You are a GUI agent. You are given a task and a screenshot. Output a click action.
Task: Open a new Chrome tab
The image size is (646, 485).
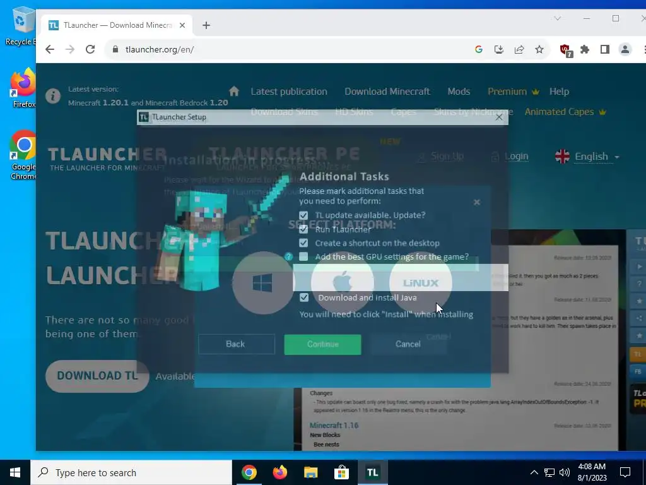pos(206,25)
